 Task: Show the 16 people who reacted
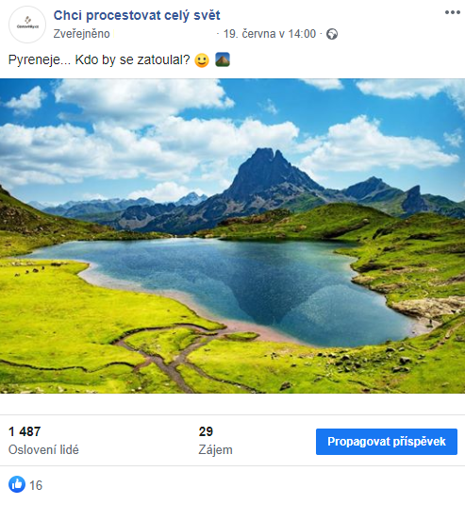coord(36,485)
